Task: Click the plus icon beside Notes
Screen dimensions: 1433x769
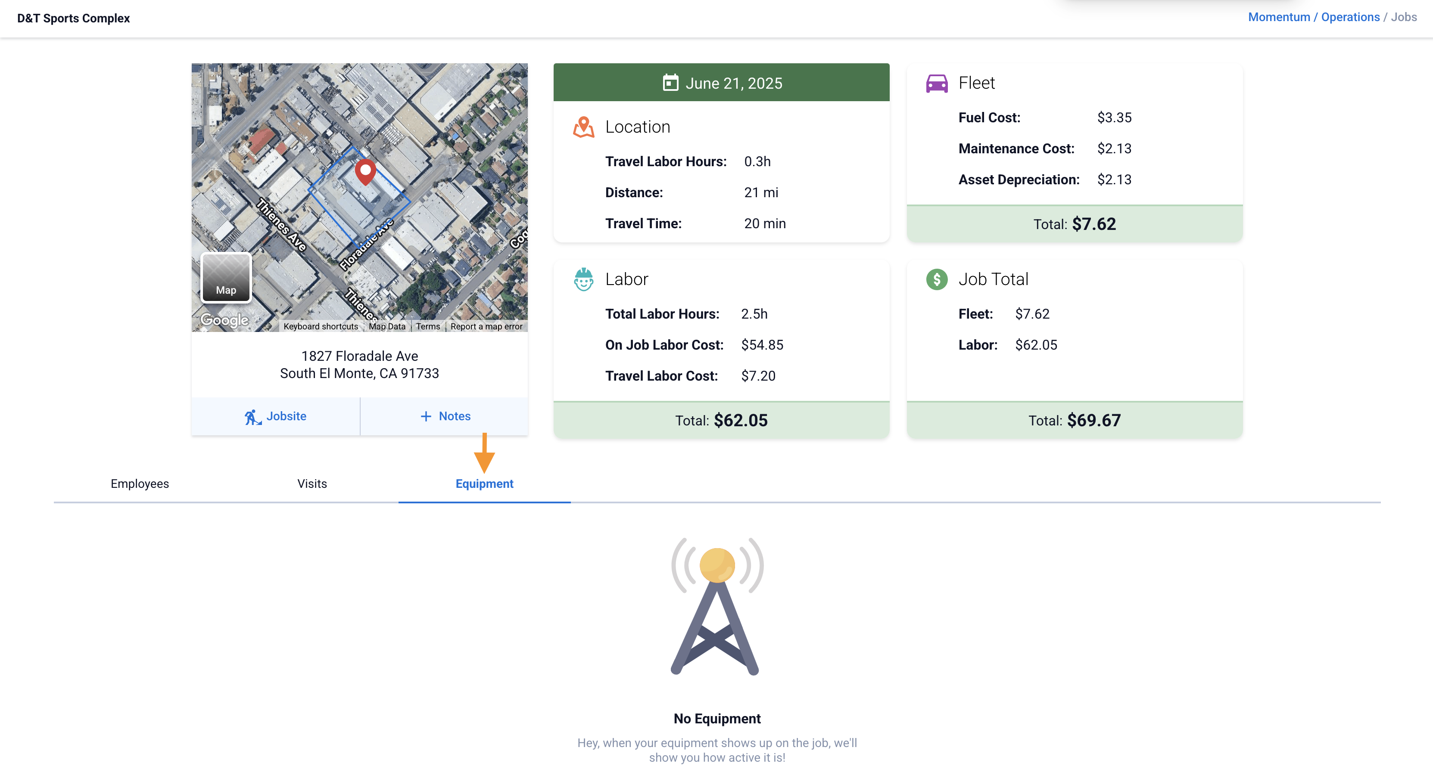Action: pyautogui.click(x=426, y=416)
